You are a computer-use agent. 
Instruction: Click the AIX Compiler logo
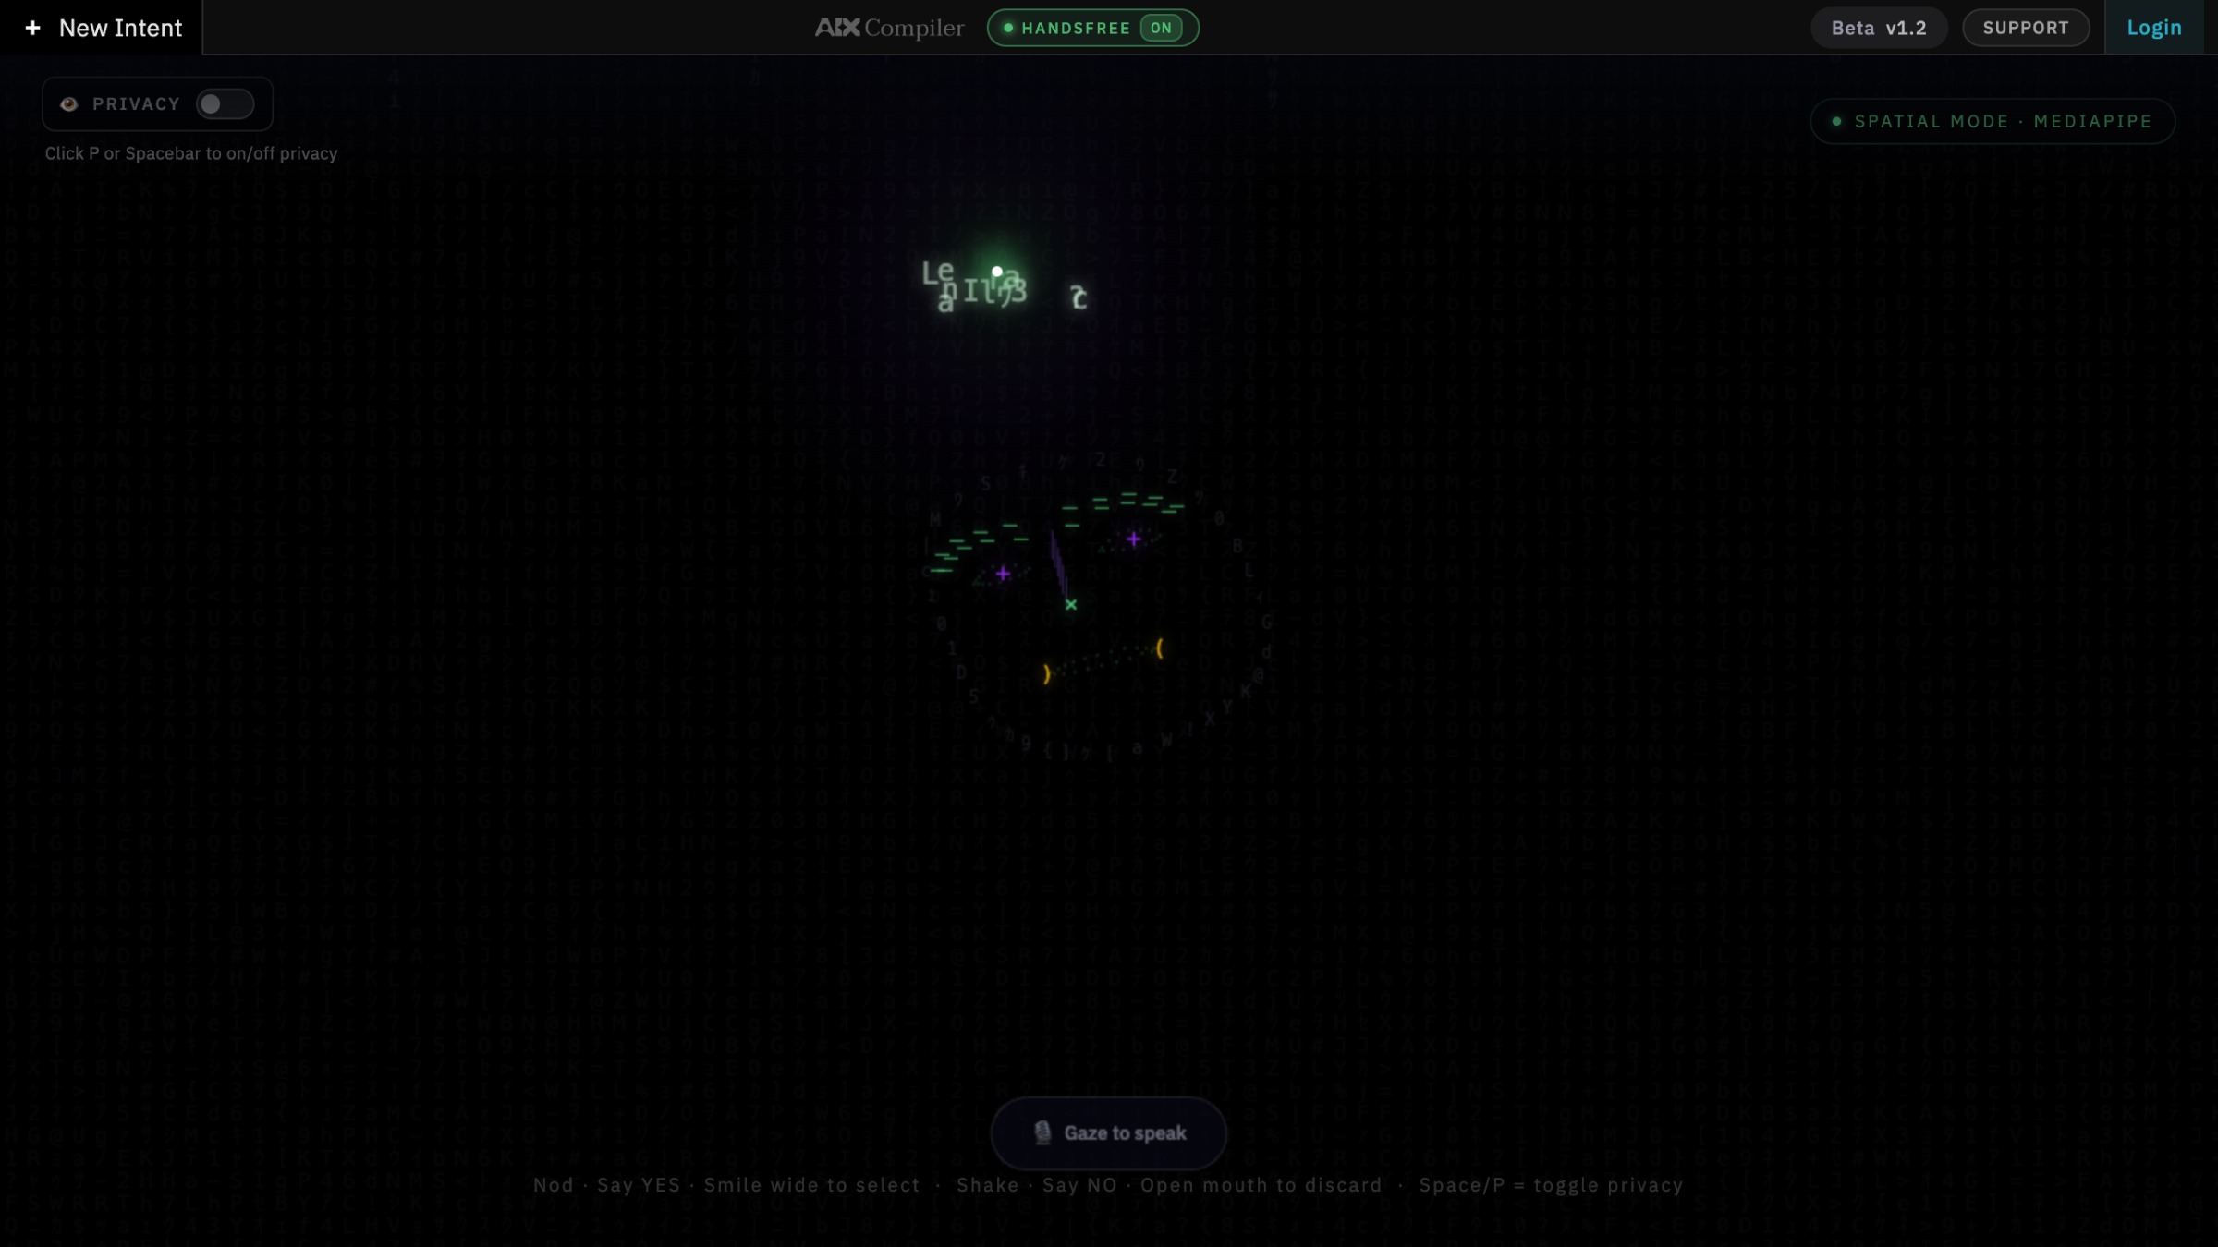(888, 28)
